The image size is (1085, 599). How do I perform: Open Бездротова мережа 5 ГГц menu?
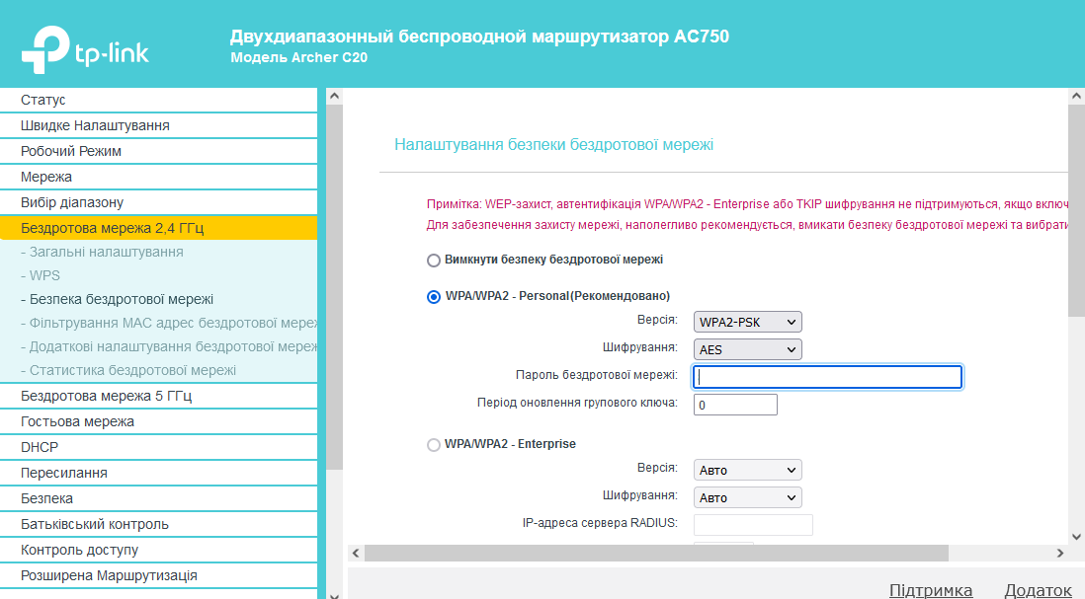(158, 396)
